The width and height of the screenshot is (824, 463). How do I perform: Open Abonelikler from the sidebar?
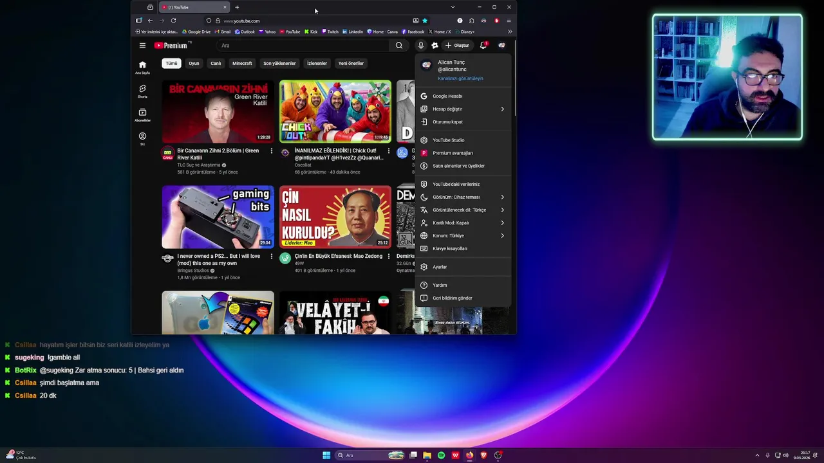click(x=142, y=115)
